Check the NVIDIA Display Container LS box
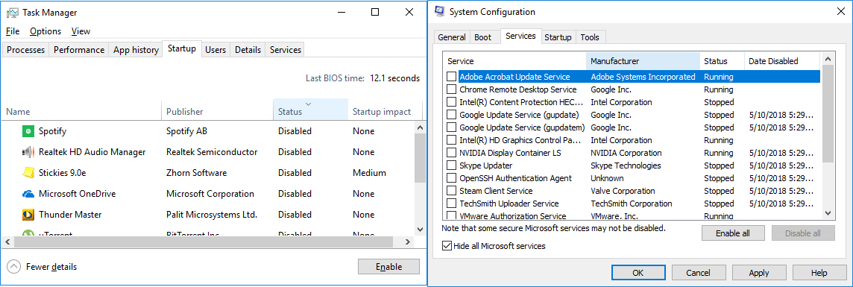 pyautogui.click(x=452, y=153)
